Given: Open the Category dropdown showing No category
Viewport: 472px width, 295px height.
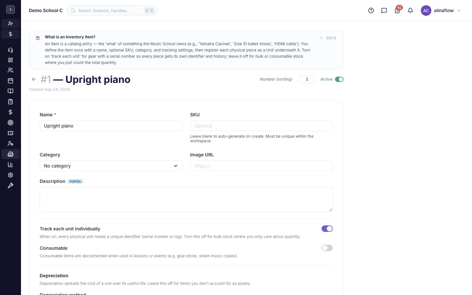Looking at the screenshot, I should tap(111, 166).
